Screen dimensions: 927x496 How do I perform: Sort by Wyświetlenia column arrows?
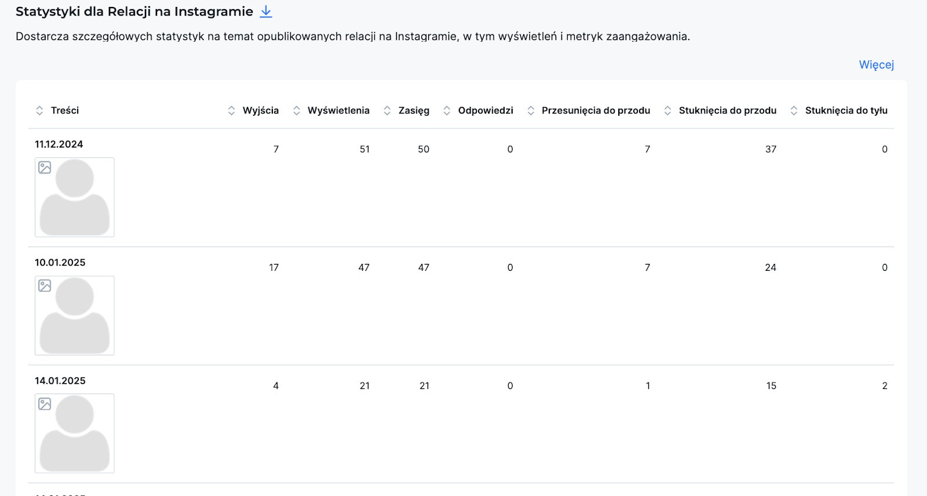[296, 111]
